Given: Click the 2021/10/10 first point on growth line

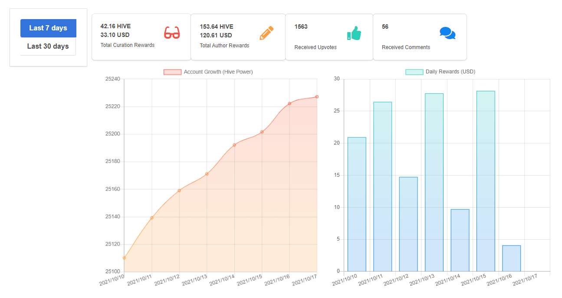Looking at the screenshot, I should point(124,258).
